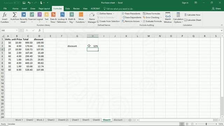Open Evaluate Formula dialog

tap(152, 21)
